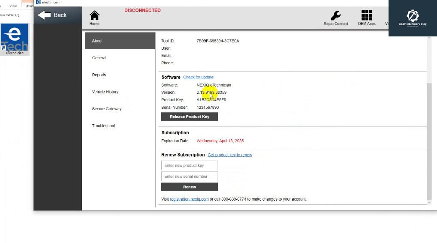Open the View menu in File Explorer
The image size is (437, 243).
tap(13, 6)
